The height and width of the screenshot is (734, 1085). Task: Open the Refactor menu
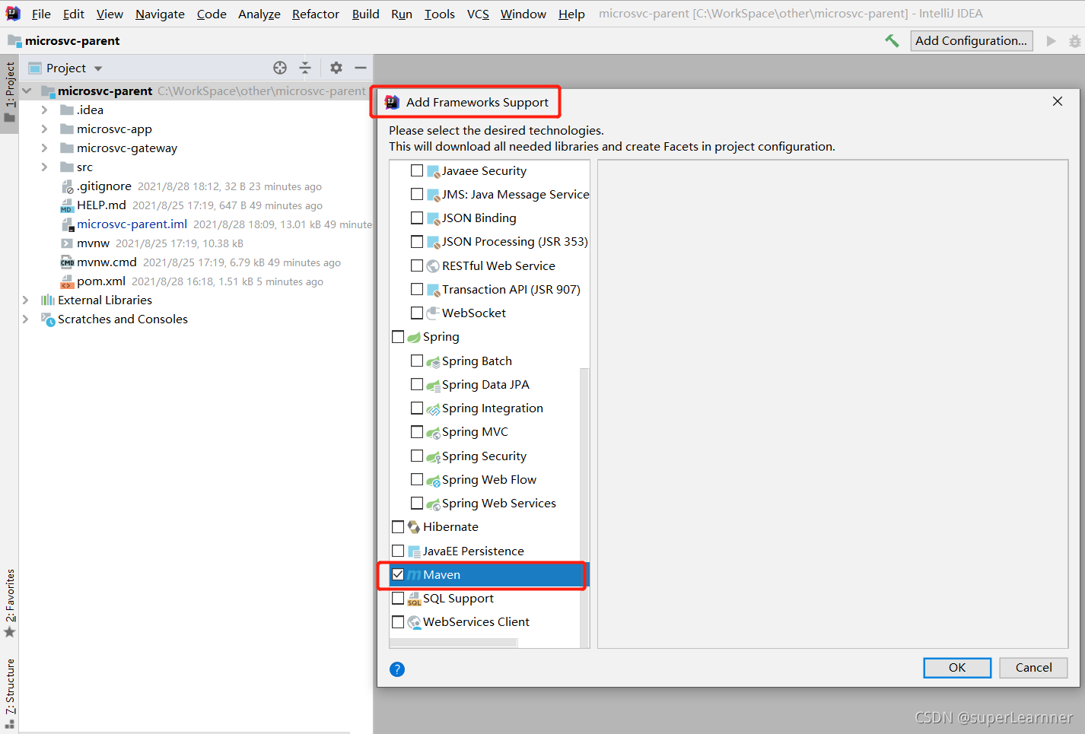coord(316,14)
